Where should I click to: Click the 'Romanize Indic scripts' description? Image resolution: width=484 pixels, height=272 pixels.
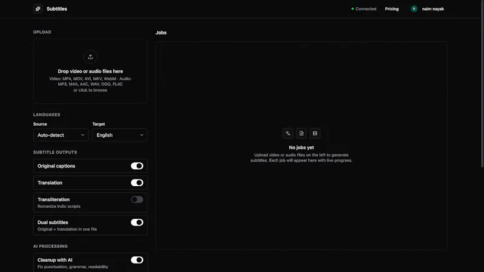pyautogui.click(x=59, y=206)
